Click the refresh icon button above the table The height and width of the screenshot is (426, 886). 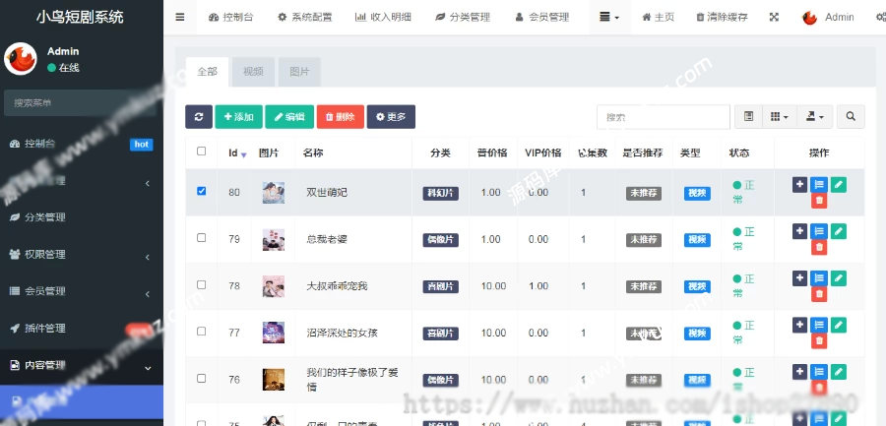click(x=198, y=117)
